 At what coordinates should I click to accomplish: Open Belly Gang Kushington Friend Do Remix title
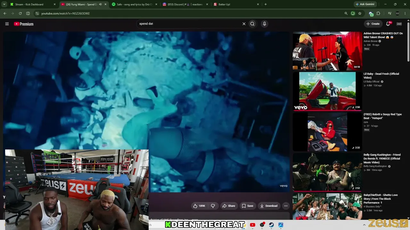point(382,159)
